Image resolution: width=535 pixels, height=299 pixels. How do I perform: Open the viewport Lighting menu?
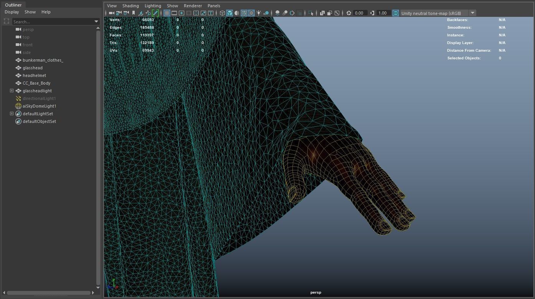pyautogui.click(x=153, y=6)
